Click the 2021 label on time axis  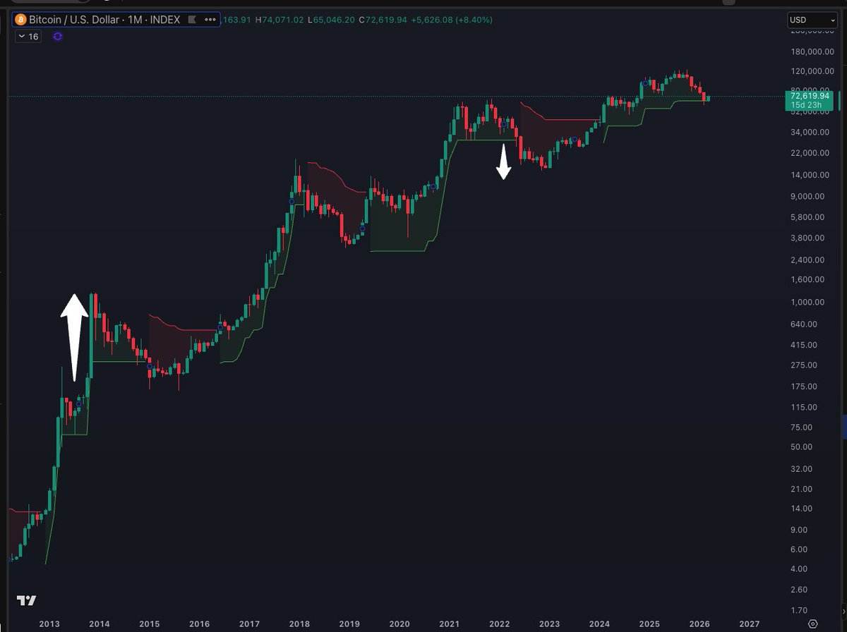click(x=450, y=624)
